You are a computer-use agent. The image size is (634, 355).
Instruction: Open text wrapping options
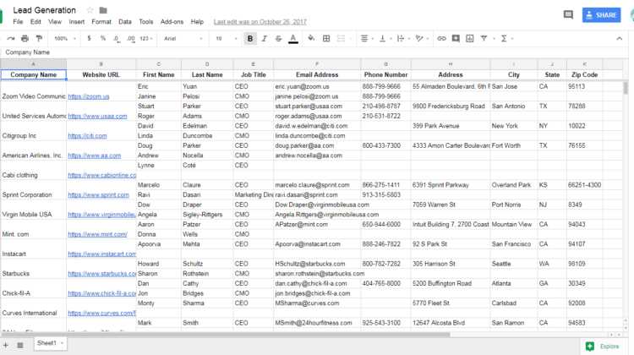click(402, 38)
